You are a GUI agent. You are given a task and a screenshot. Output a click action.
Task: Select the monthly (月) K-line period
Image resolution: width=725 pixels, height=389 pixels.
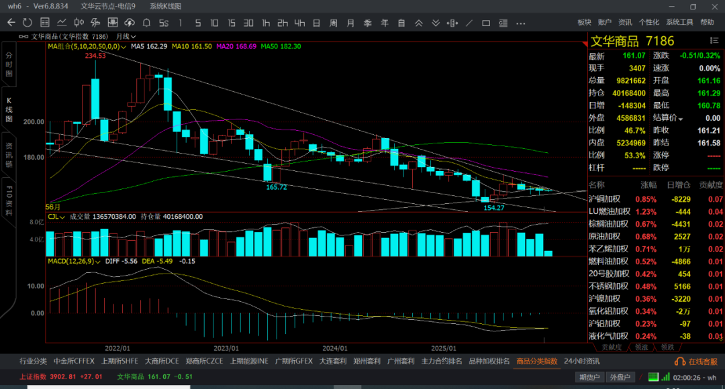350,23
